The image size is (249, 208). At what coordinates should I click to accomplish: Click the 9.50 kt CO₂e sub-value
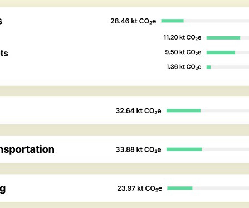(x=183, y=52)
